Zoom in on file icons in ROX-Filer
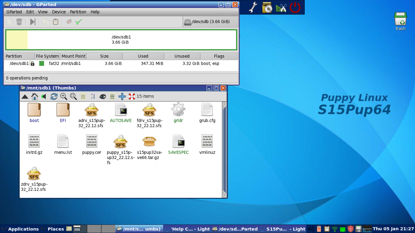Image resolution: width=415 pixels, height=233 pixels. (63, 96)
